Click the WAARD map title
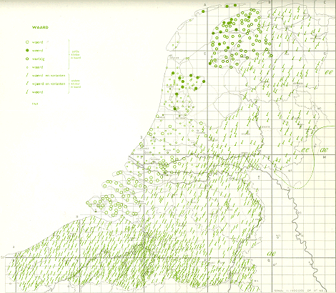The height and width of the screenshot is (293, 336). (x=40, y=27)
